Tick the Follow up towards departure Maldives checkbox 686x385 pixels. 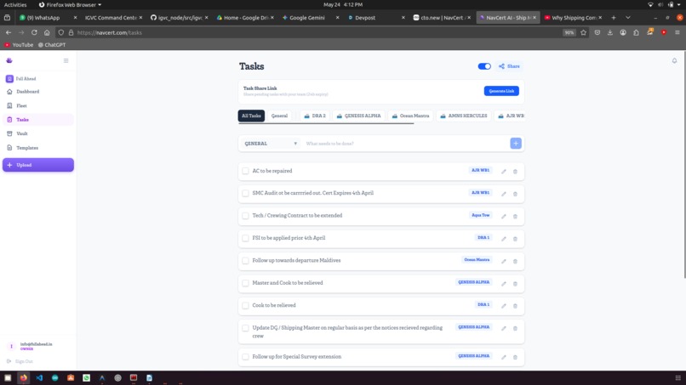click(x=245, y=260)
